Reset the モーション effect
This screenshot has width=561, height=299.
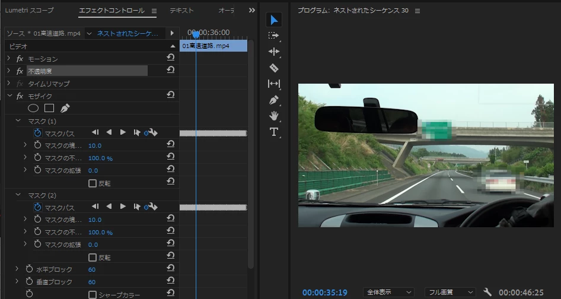(171, 58)
